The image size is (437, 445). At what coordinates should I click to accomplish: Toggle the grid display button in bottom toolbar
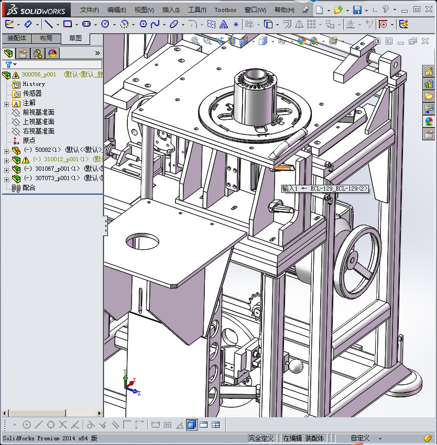click(x=168, y=425)
